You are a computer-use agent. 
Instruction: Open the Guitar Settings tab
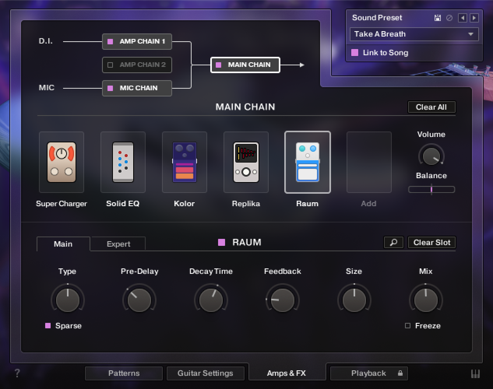point(205,373)
